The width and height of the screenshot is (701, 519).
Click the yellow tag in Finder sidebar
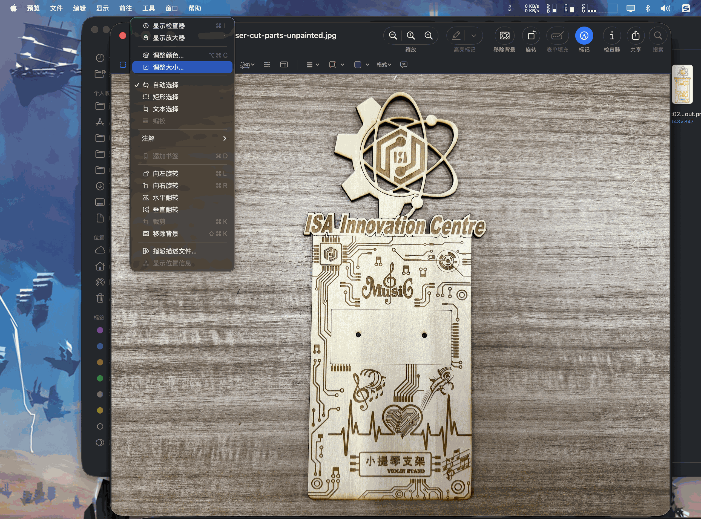tap(100, 410)
